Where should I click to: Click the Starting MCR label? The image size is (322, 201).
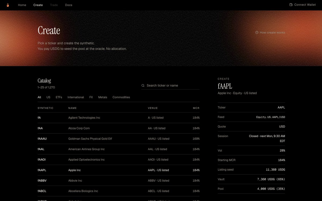pos(226,160)
